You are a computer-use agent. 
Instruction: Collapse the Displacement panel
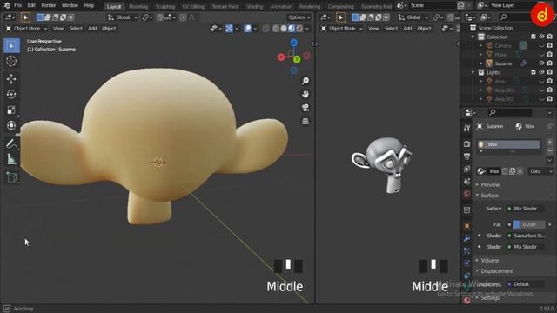pyautogui.click(x=496, y=271)
